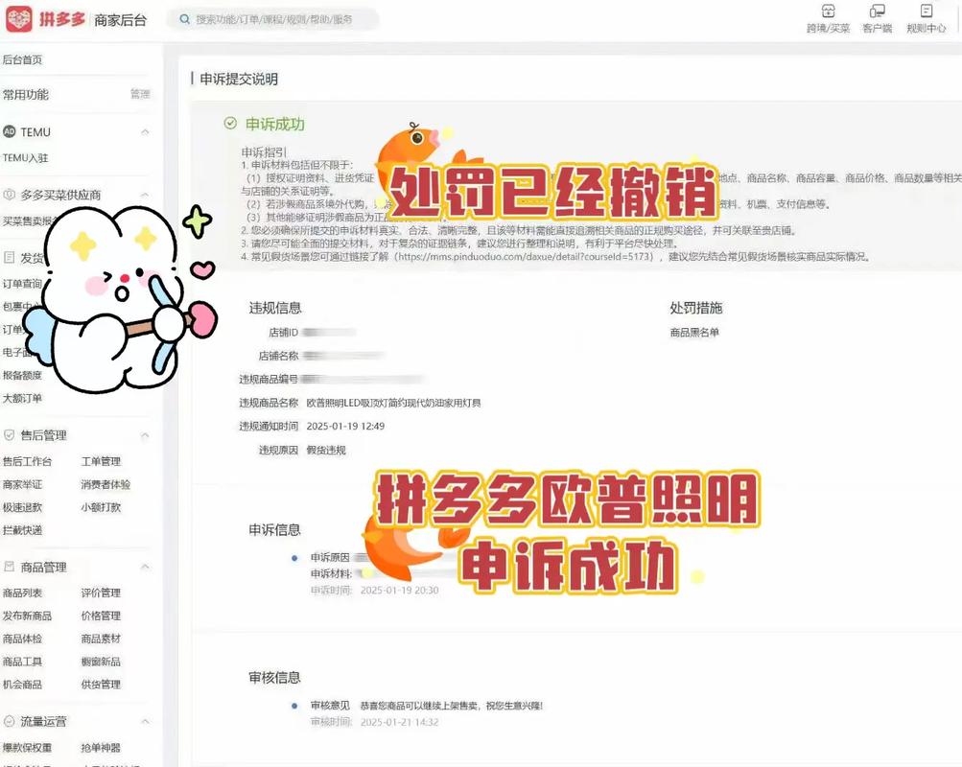Open the 客户端 download icon

[x=878, y=11]
